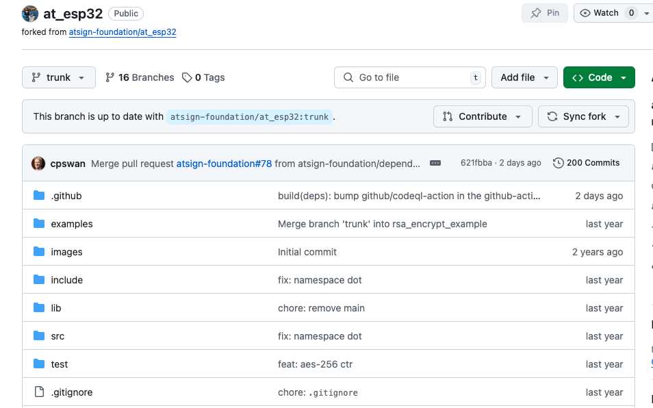Screen dimensions: 653x408
Task: Open the trunk branch switcher dropdown
Action: point(59,77)
